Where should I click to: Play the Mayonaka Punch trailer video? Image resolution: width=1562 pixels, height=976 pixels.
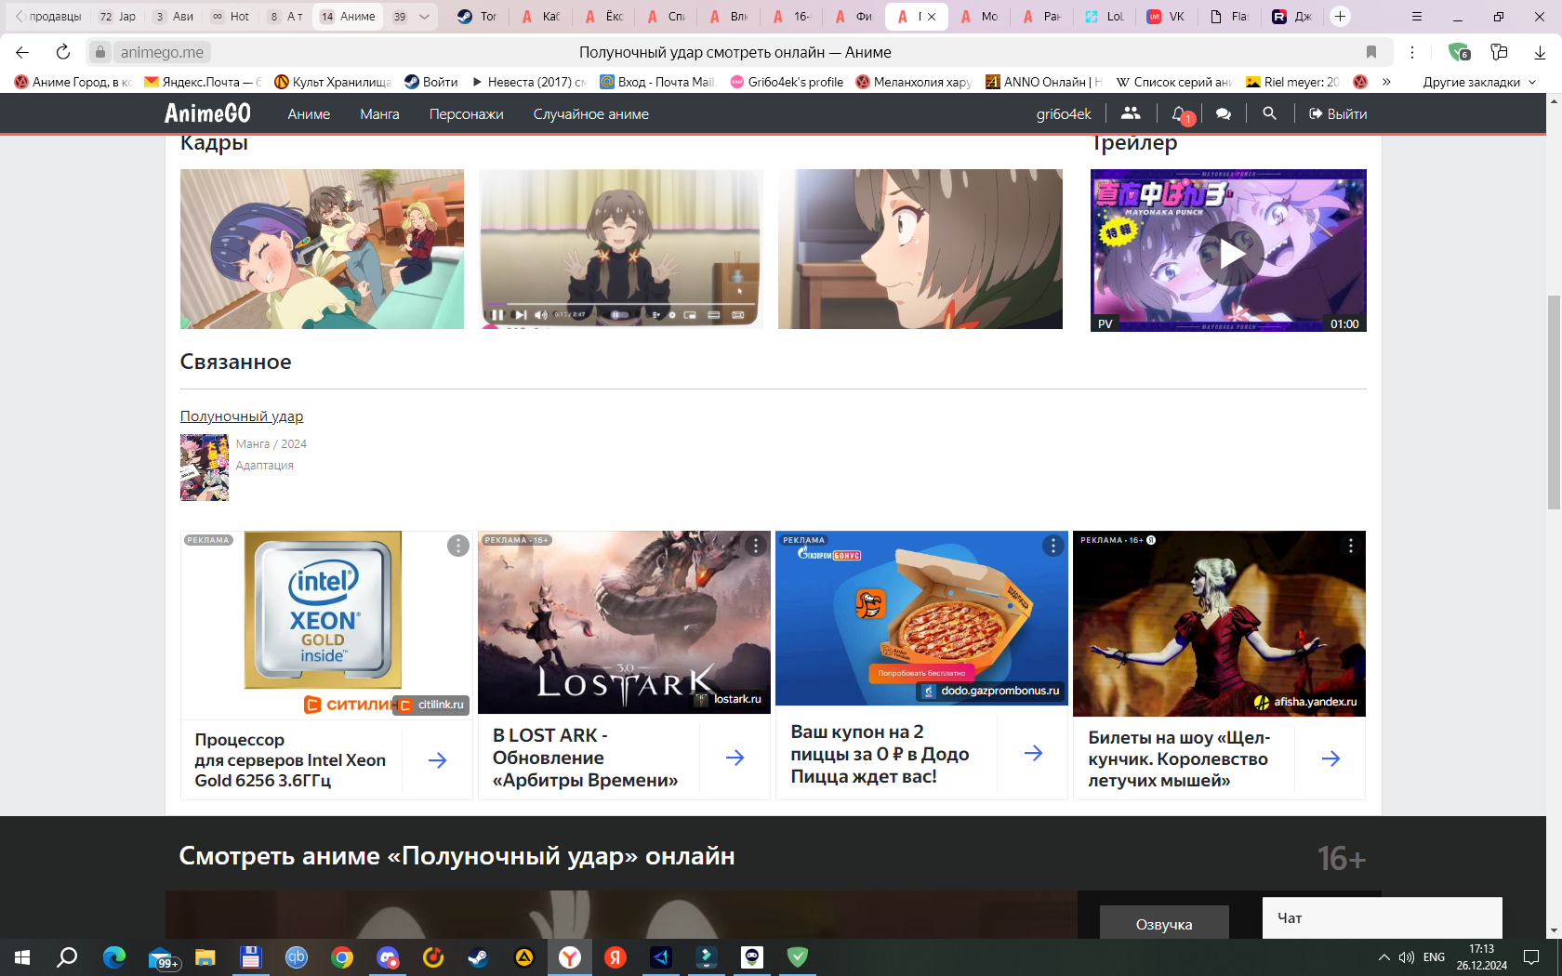[1230, 253]
